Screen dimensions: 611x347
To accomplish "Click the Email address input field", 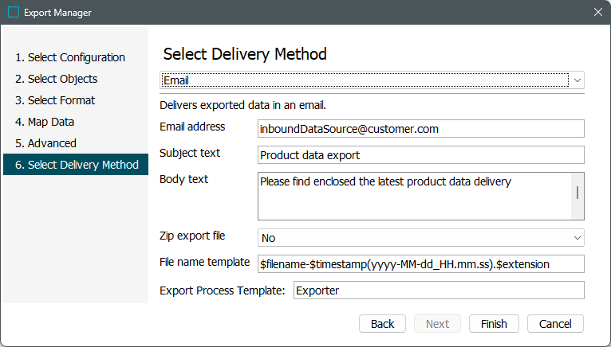I will (x=420, y=128).
